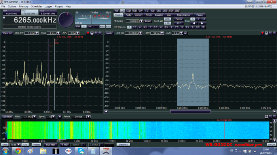277x155 pixels.
Task: Select AMS demodulation mode
Action: (x=122, y=11)
